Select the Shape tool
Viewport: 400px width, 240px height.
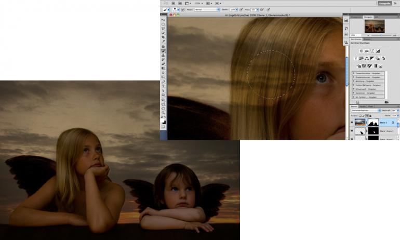[x=163, y=95]
